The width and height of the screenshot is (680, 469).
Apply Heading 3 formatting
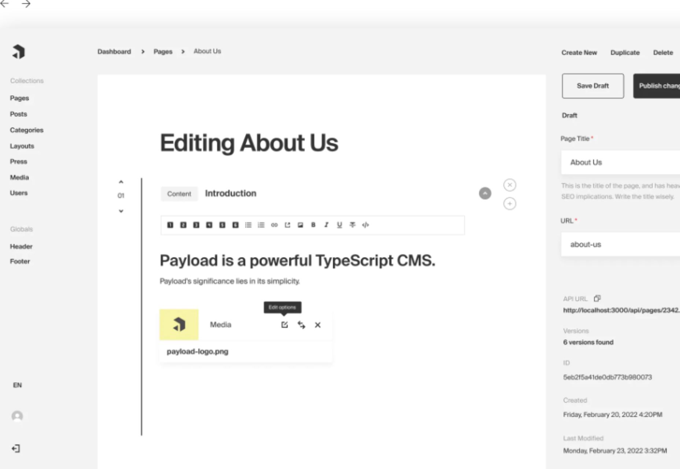coord(196,225)
